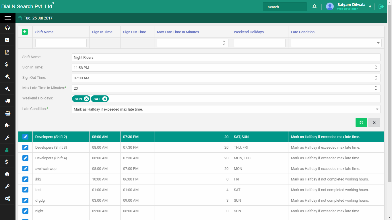Click the logout icon in the top right
Screen dimensions: 392x220
coord(381,7)
